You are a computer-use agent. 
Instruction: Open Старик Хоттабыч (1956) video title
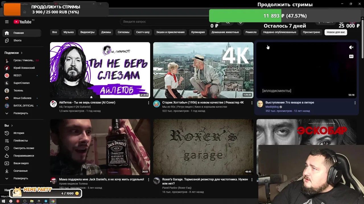203,103
